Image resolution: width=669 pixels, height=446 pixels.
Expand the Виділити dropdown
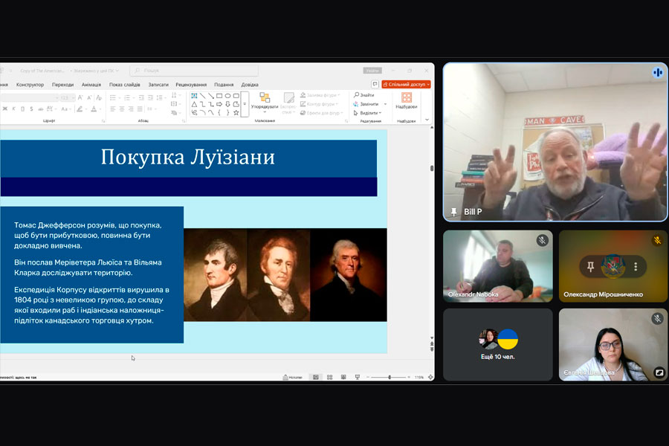[380, 113]
